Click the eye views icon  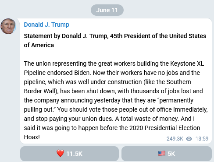point(189,139)
